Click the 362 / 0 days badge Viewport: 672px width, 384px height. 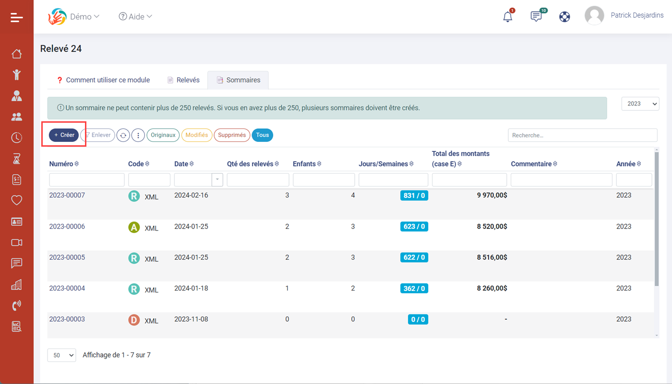click(x=414, y=289)
